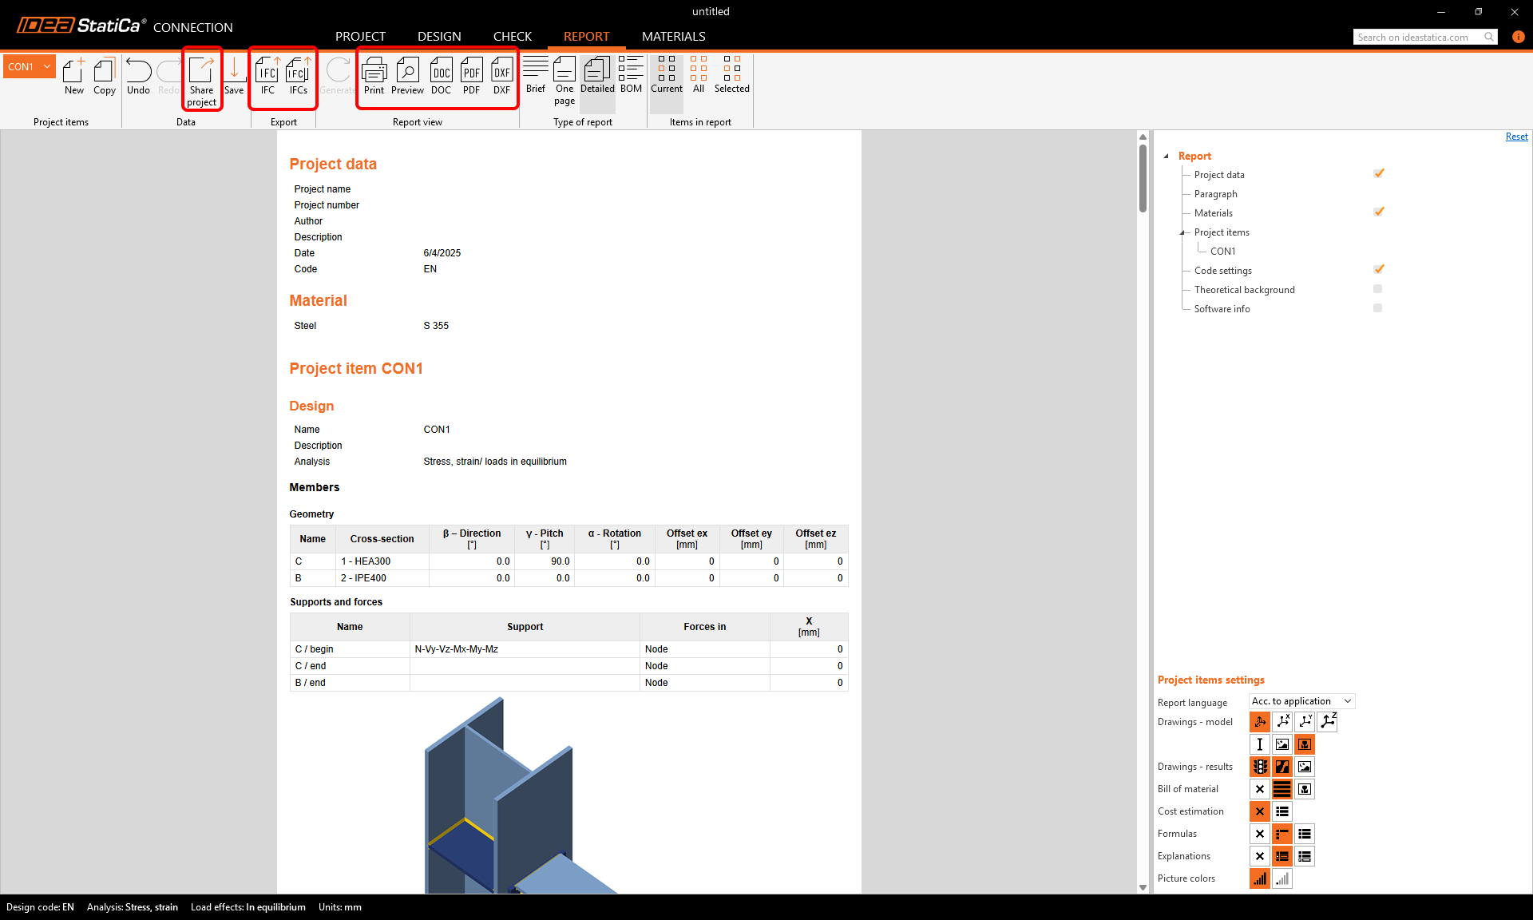Click the IFC export icon
Screen dimensions: 1533x920
pos(267,76)
